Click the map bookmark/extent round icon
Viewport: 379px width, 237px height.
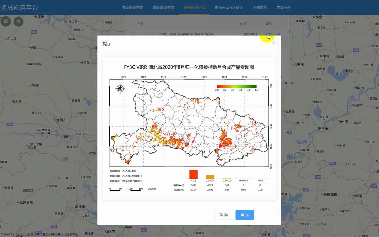click(6, 21)
